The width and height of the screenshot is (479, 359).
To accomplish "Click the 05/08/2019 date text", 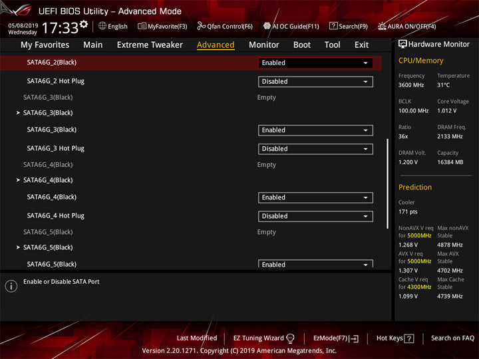I will coord(23,25).
